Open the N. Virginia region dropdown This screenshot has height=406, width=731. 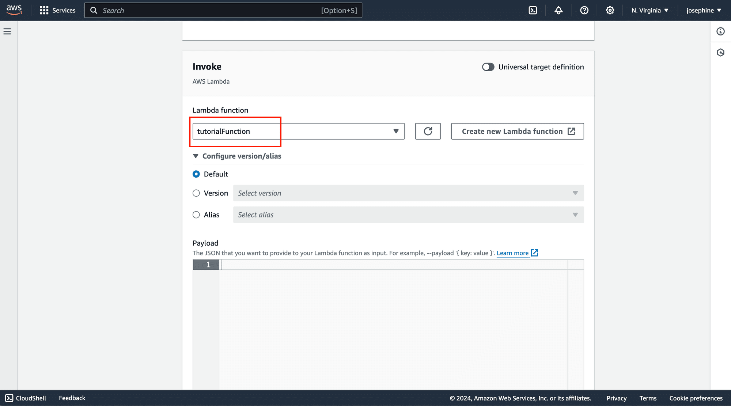(650, 10)
